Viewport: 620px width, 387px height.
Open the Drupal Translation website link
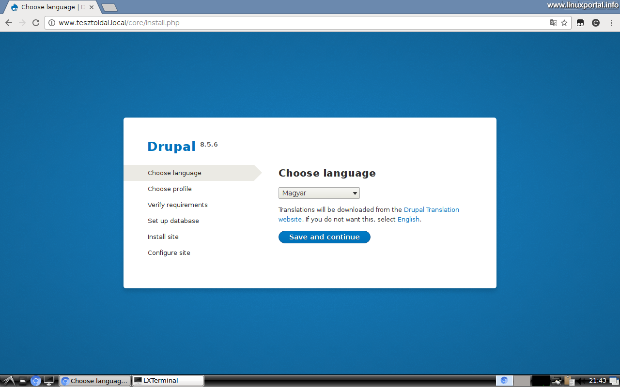tap(369, 214)
